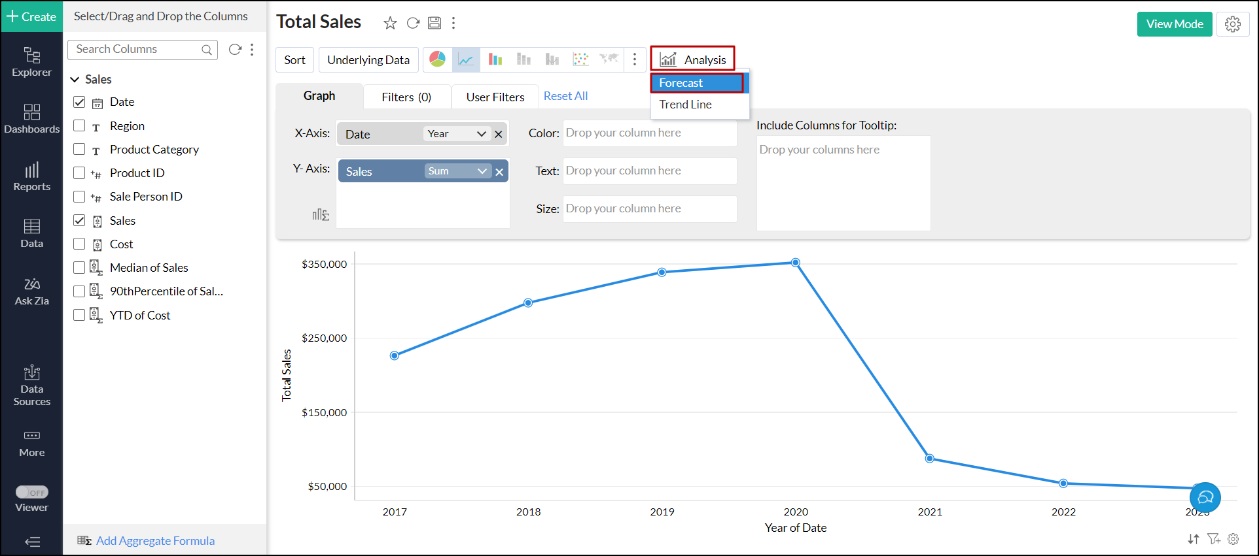Screen dimensions: 1259x556
Task: Toggle the Viewer switch on
Action: (31, 492)
